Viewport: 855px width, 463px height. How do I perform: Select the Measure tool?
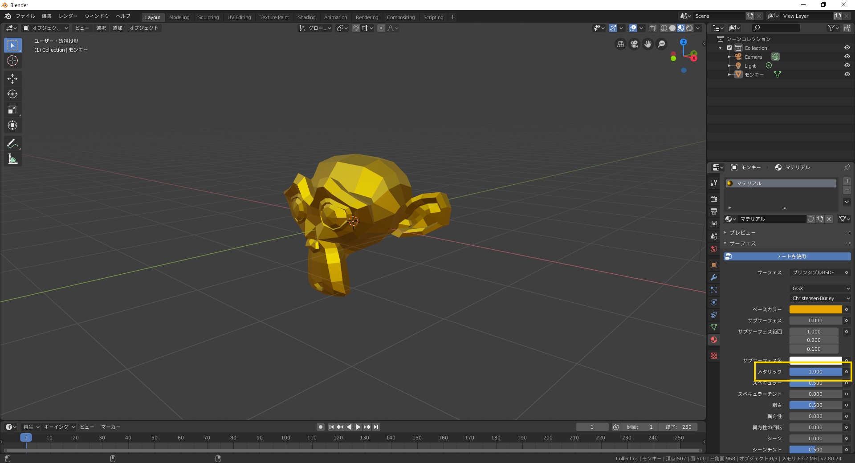[x=12, y=159]
